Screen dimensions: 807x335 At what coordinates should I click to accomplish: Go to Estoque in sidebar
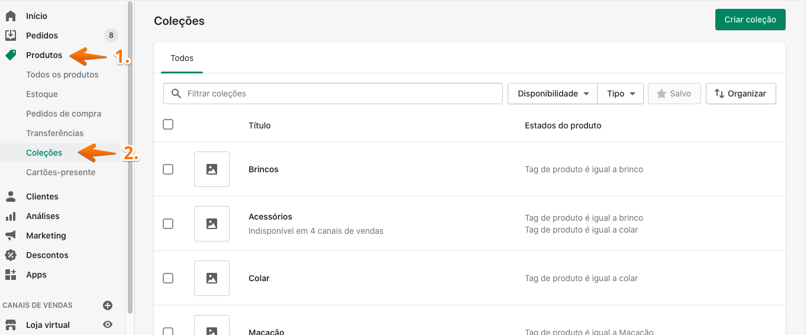tap(42, 94)
